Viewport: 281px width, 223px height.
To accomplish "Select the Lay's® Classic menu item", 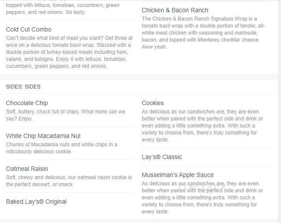I will pyautogui.click(x=162, y=157).
